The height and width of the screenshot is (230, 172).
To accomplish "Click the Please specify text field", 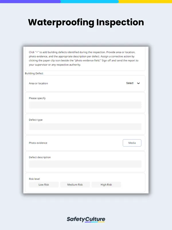I will point(85,105).
